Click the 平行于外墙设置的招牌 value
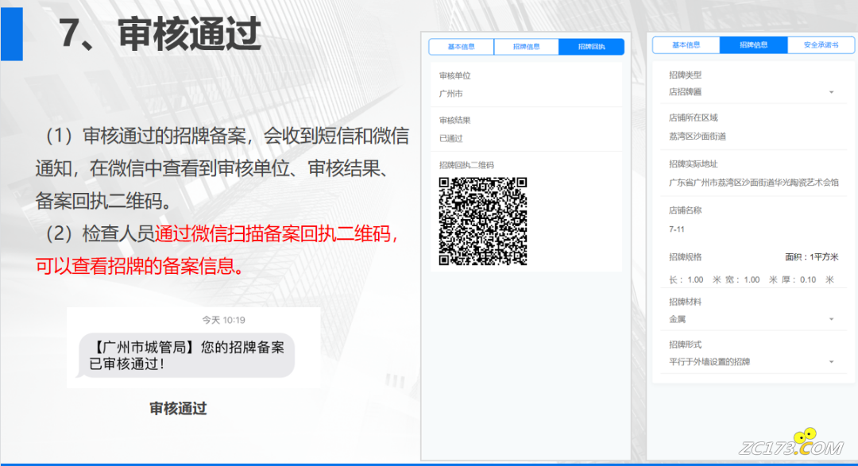This screenshot has height=466, width=858. [709, 362]
